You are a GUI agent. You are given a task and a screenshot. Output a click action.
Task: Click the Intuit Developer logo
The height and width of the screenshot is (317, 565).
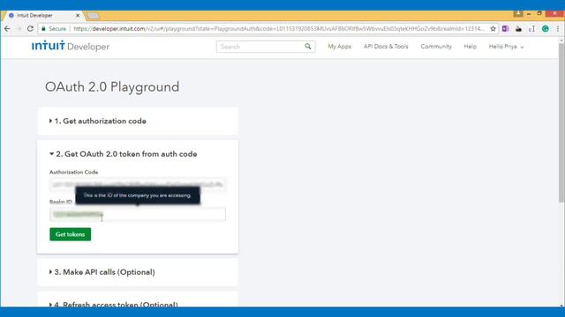[71, 46]
